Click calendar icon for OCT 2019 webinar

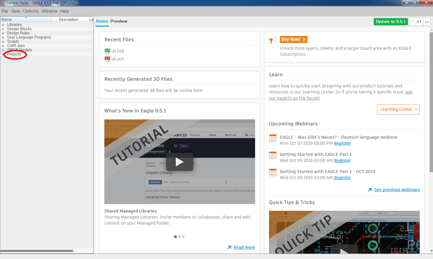tap(273, 172)
